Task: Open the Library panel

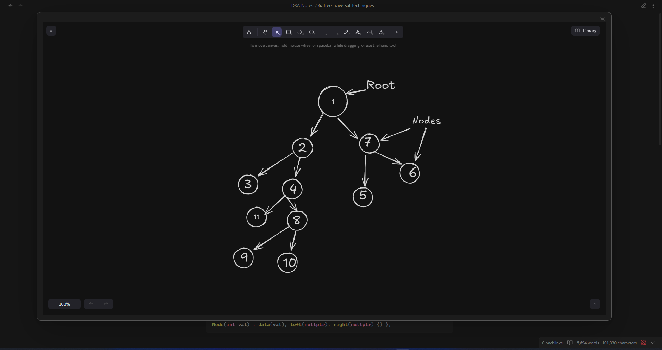Action: tap(586, 31)
